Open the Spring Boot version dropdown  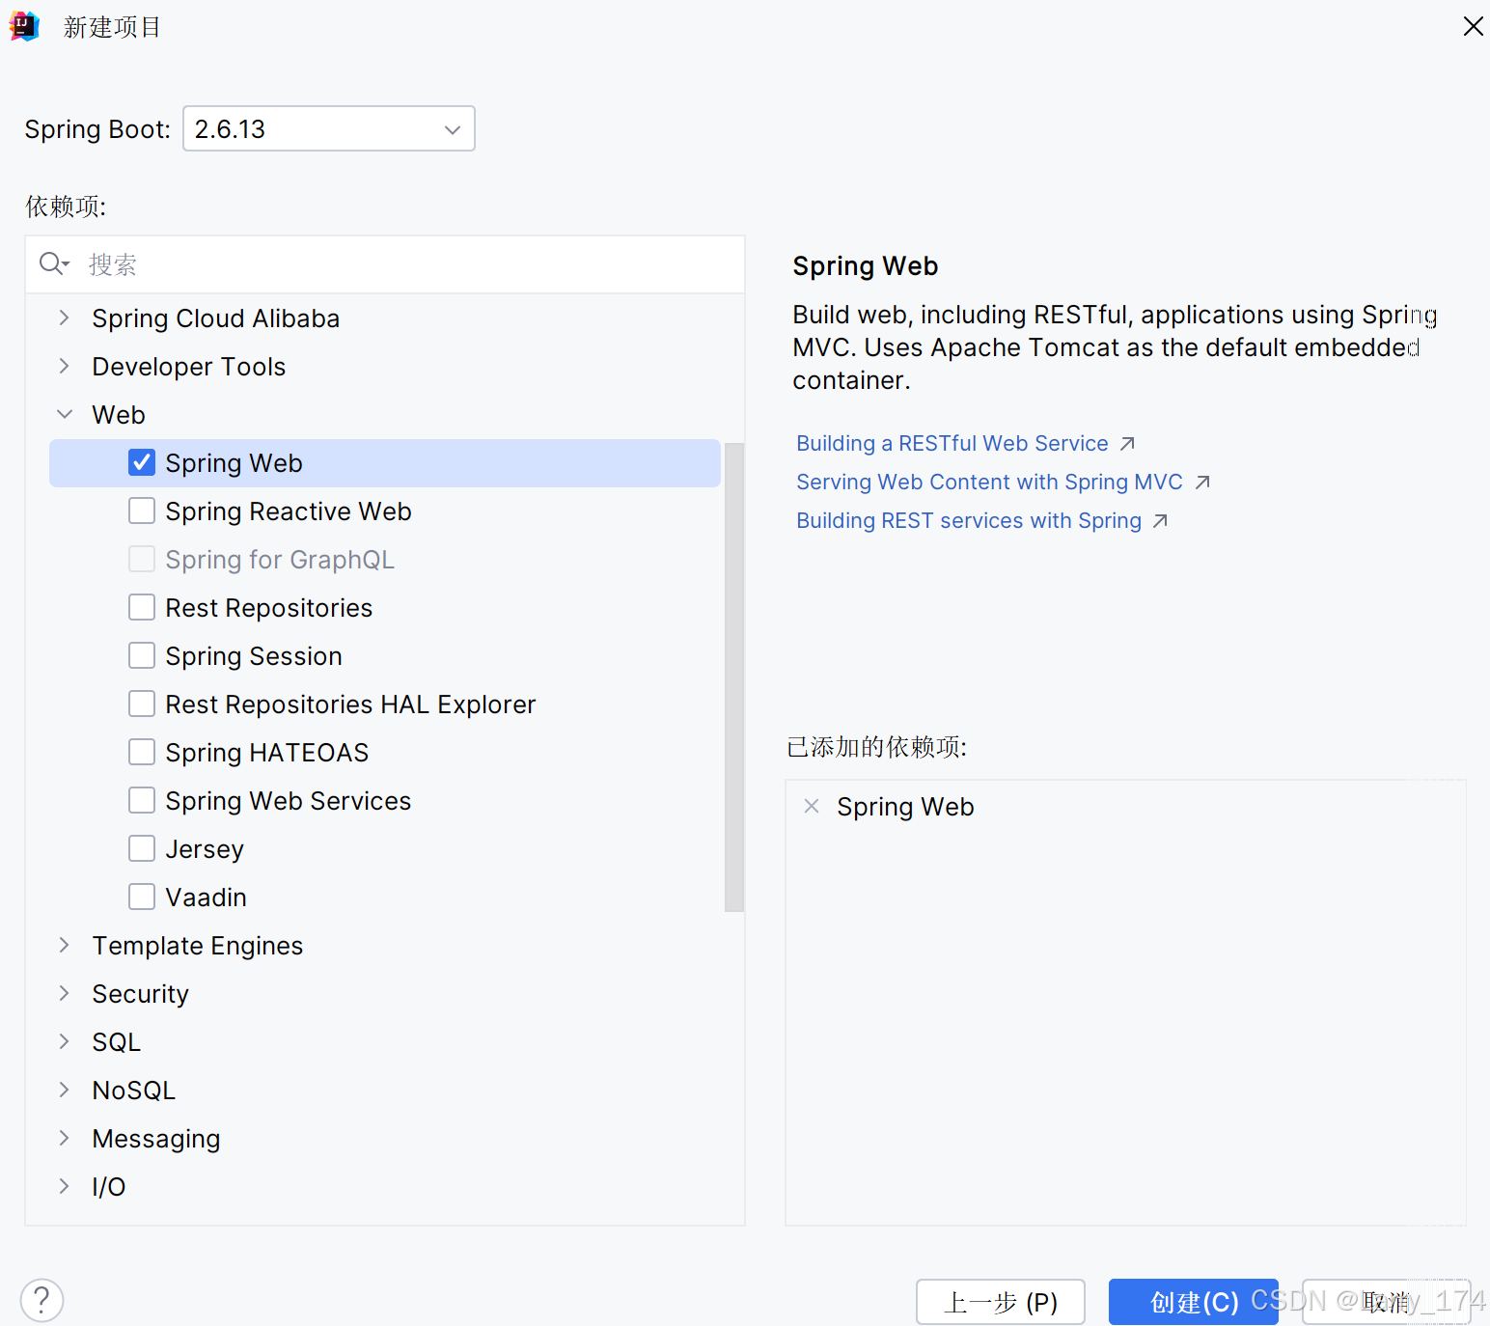pos(329,128)
